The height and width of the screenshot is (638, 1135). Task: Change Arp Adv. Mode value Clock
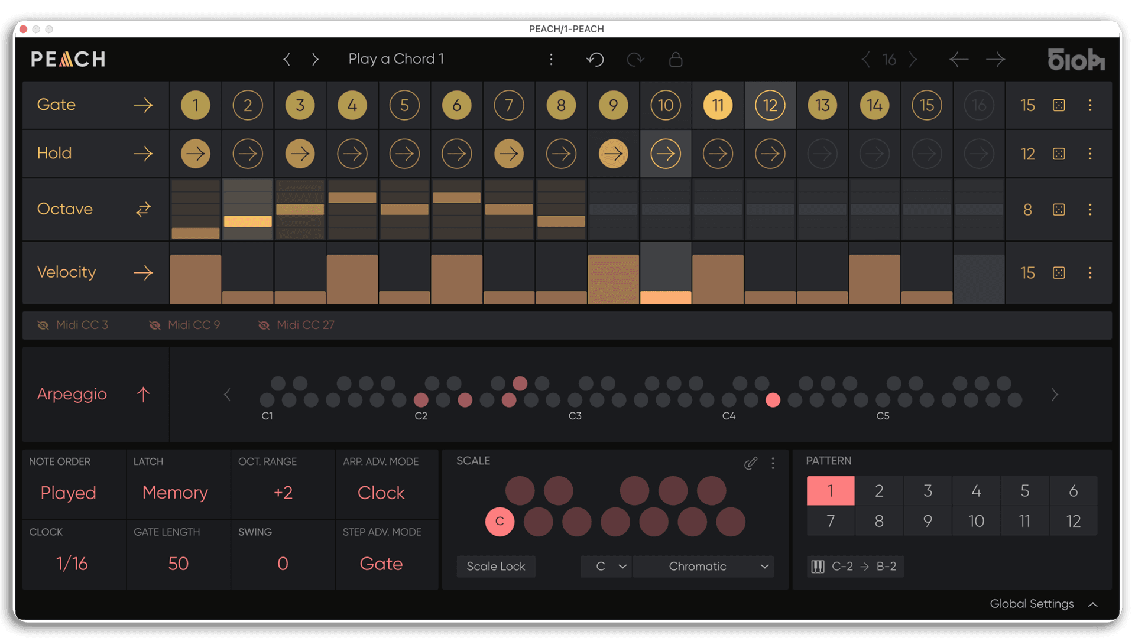(381, 493)
